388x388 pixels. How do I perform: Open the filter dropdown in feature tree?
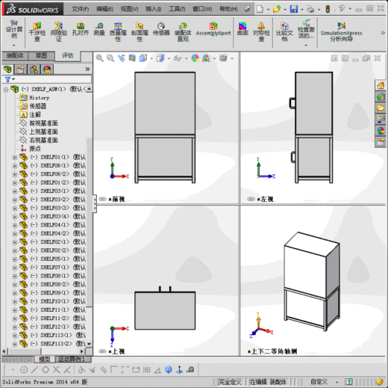click(13, 79)
